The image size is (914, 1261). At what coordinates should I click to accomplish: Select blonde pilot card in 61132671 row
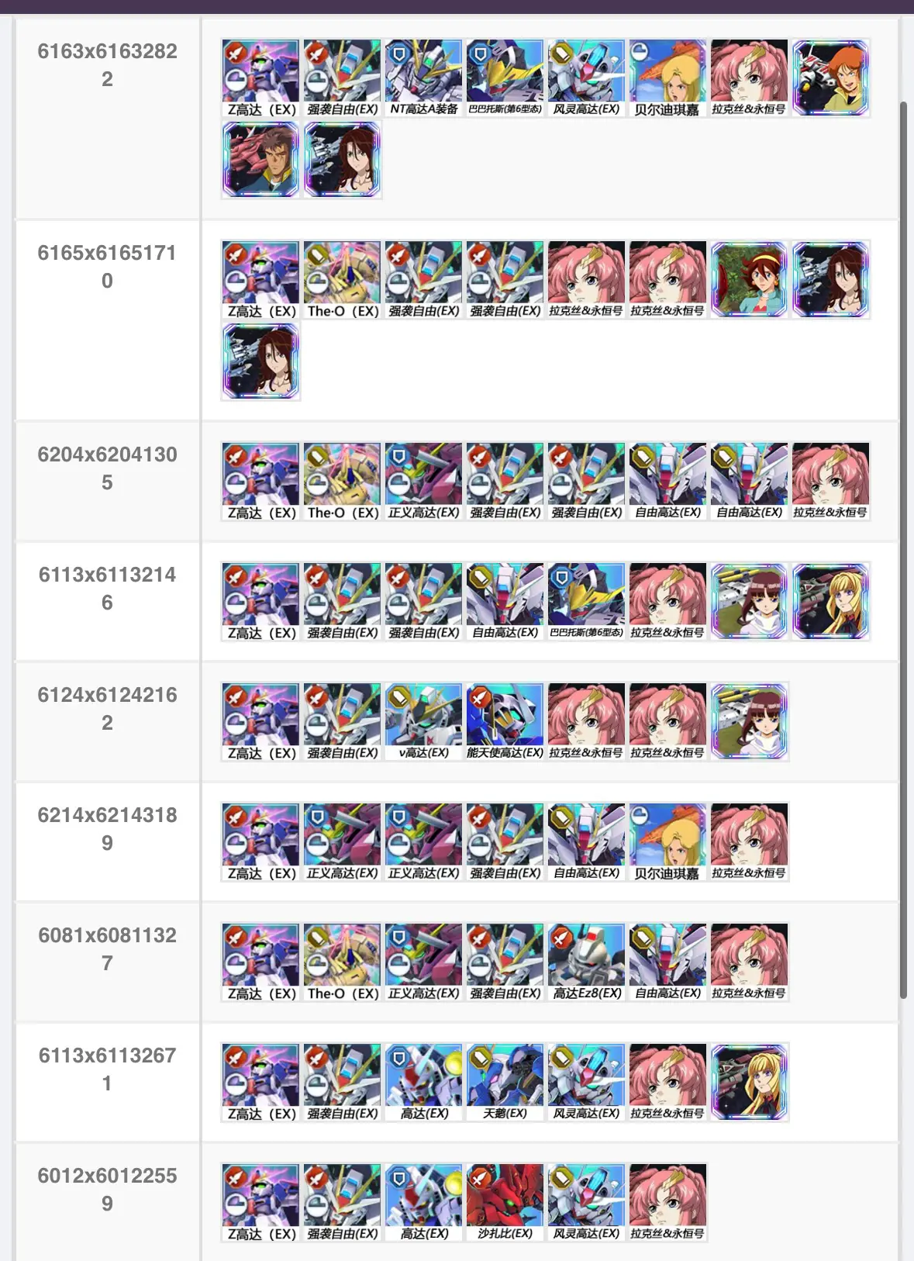coord(749,1083)
